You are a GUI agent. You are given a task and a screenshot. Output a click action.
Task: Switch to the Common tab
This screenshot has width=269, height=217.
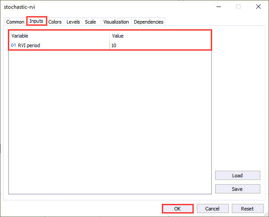pyautogui.click(x=15, y=22)
